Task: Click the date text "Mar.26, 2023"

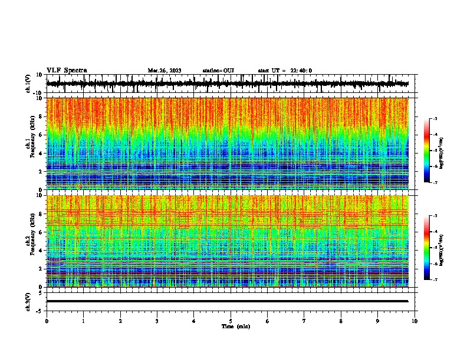Action: [x=165, y=71]
